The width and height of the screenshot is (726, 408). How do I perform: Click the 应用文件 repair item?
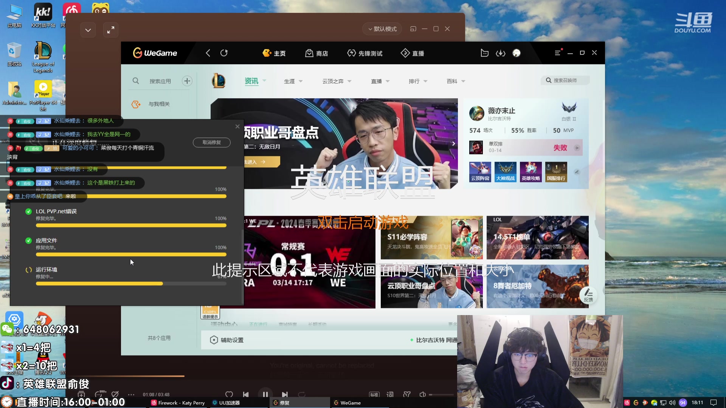point(126,247)
